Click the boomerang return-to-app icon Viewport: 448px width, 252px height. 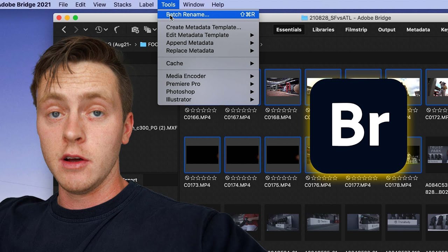[x=117, y=30]
